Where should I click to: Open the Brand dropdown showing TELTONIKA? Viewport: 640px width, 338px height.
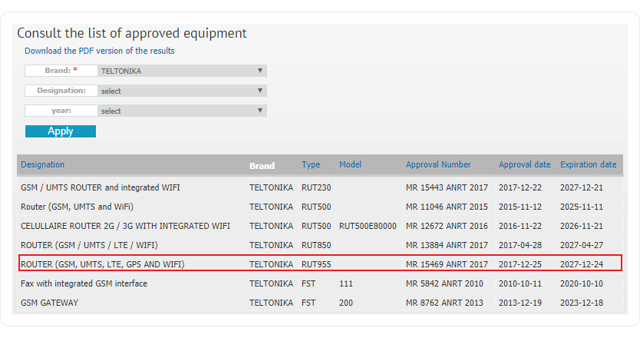182,71
